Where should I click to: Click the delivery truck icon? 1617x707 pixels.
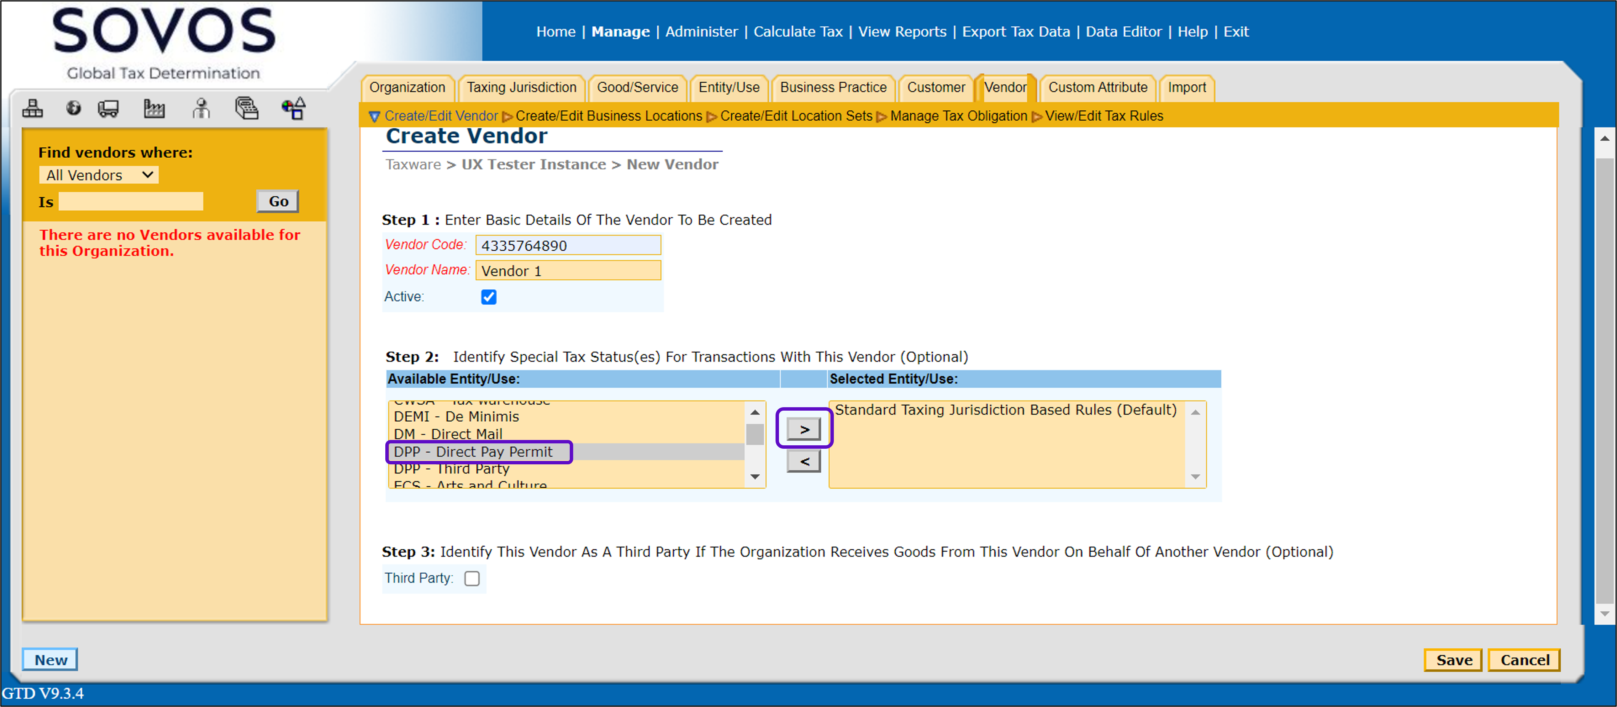tap(109, 109)
